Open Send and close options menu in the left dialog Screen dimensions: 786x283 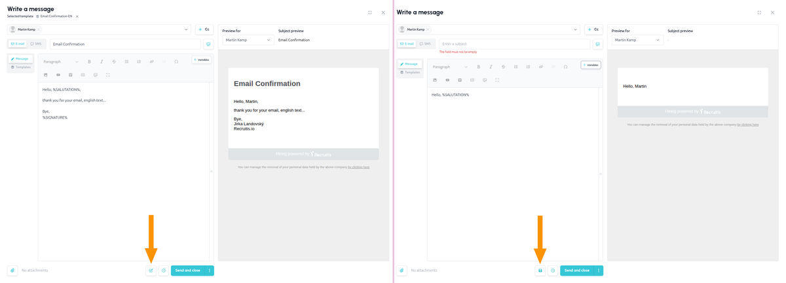click(x=210, y=270)
